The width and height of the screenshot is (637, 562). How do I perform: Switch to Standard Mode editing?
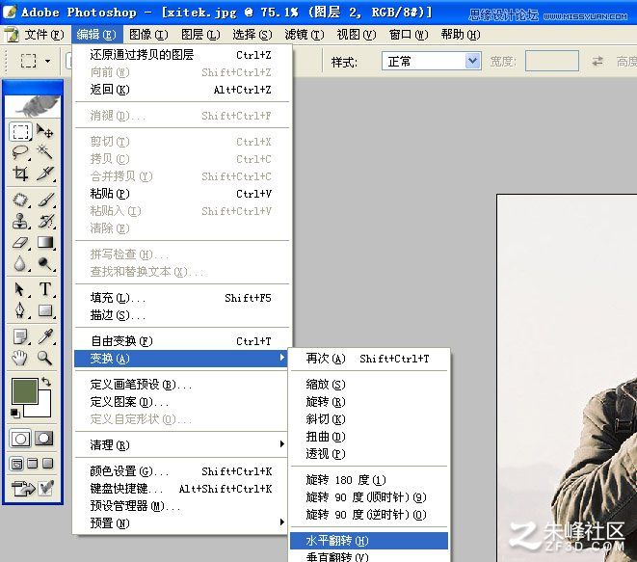[20, 439]
